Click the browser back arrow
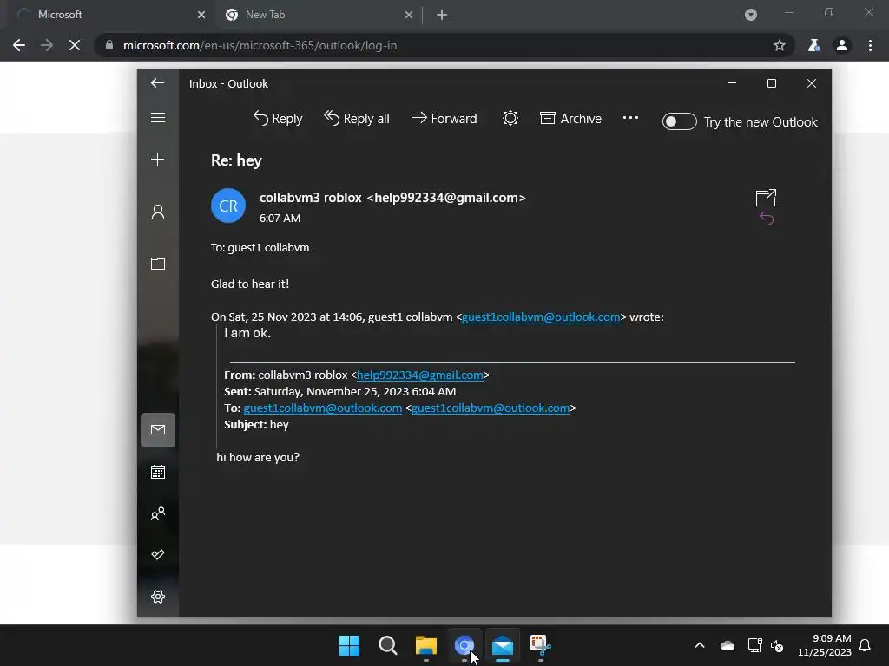 pos(19,45)
